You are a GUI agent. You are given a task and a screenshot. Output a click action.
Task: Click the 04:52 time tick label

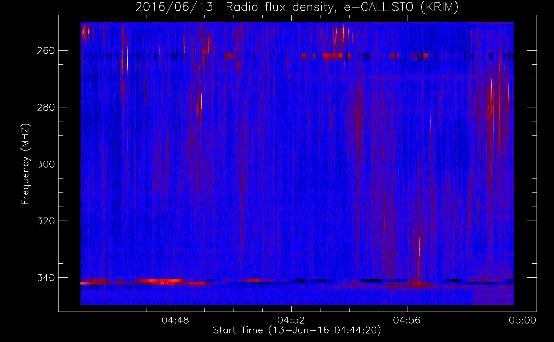[x=291, y=320]
